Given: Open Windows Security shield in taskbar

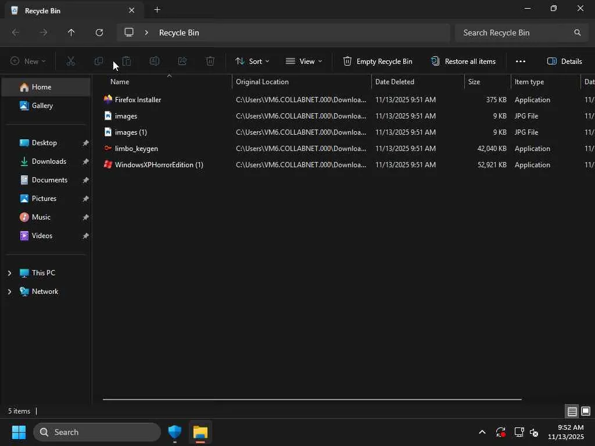Looking at the screenshot, I should (175, 432).
